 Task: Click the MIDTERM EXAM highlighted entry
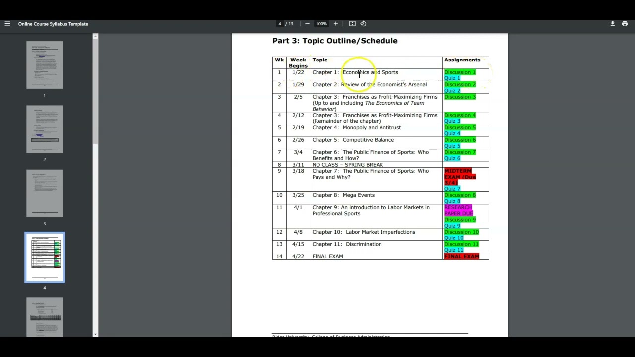460,177
